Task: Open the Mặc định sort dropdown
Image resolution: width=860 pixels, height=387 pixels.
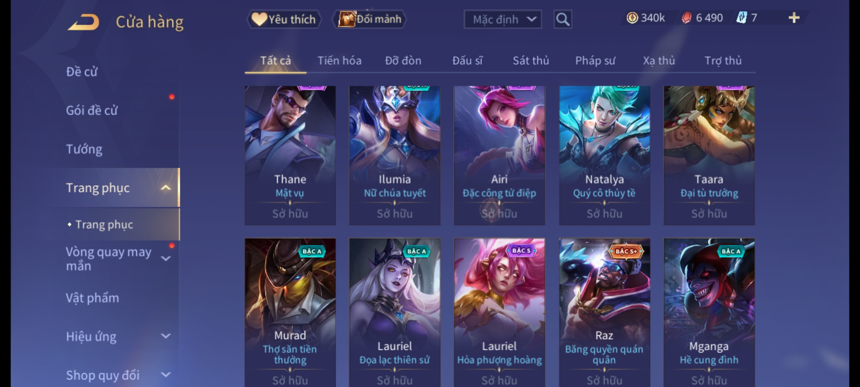Action: [x=502, y=19]
